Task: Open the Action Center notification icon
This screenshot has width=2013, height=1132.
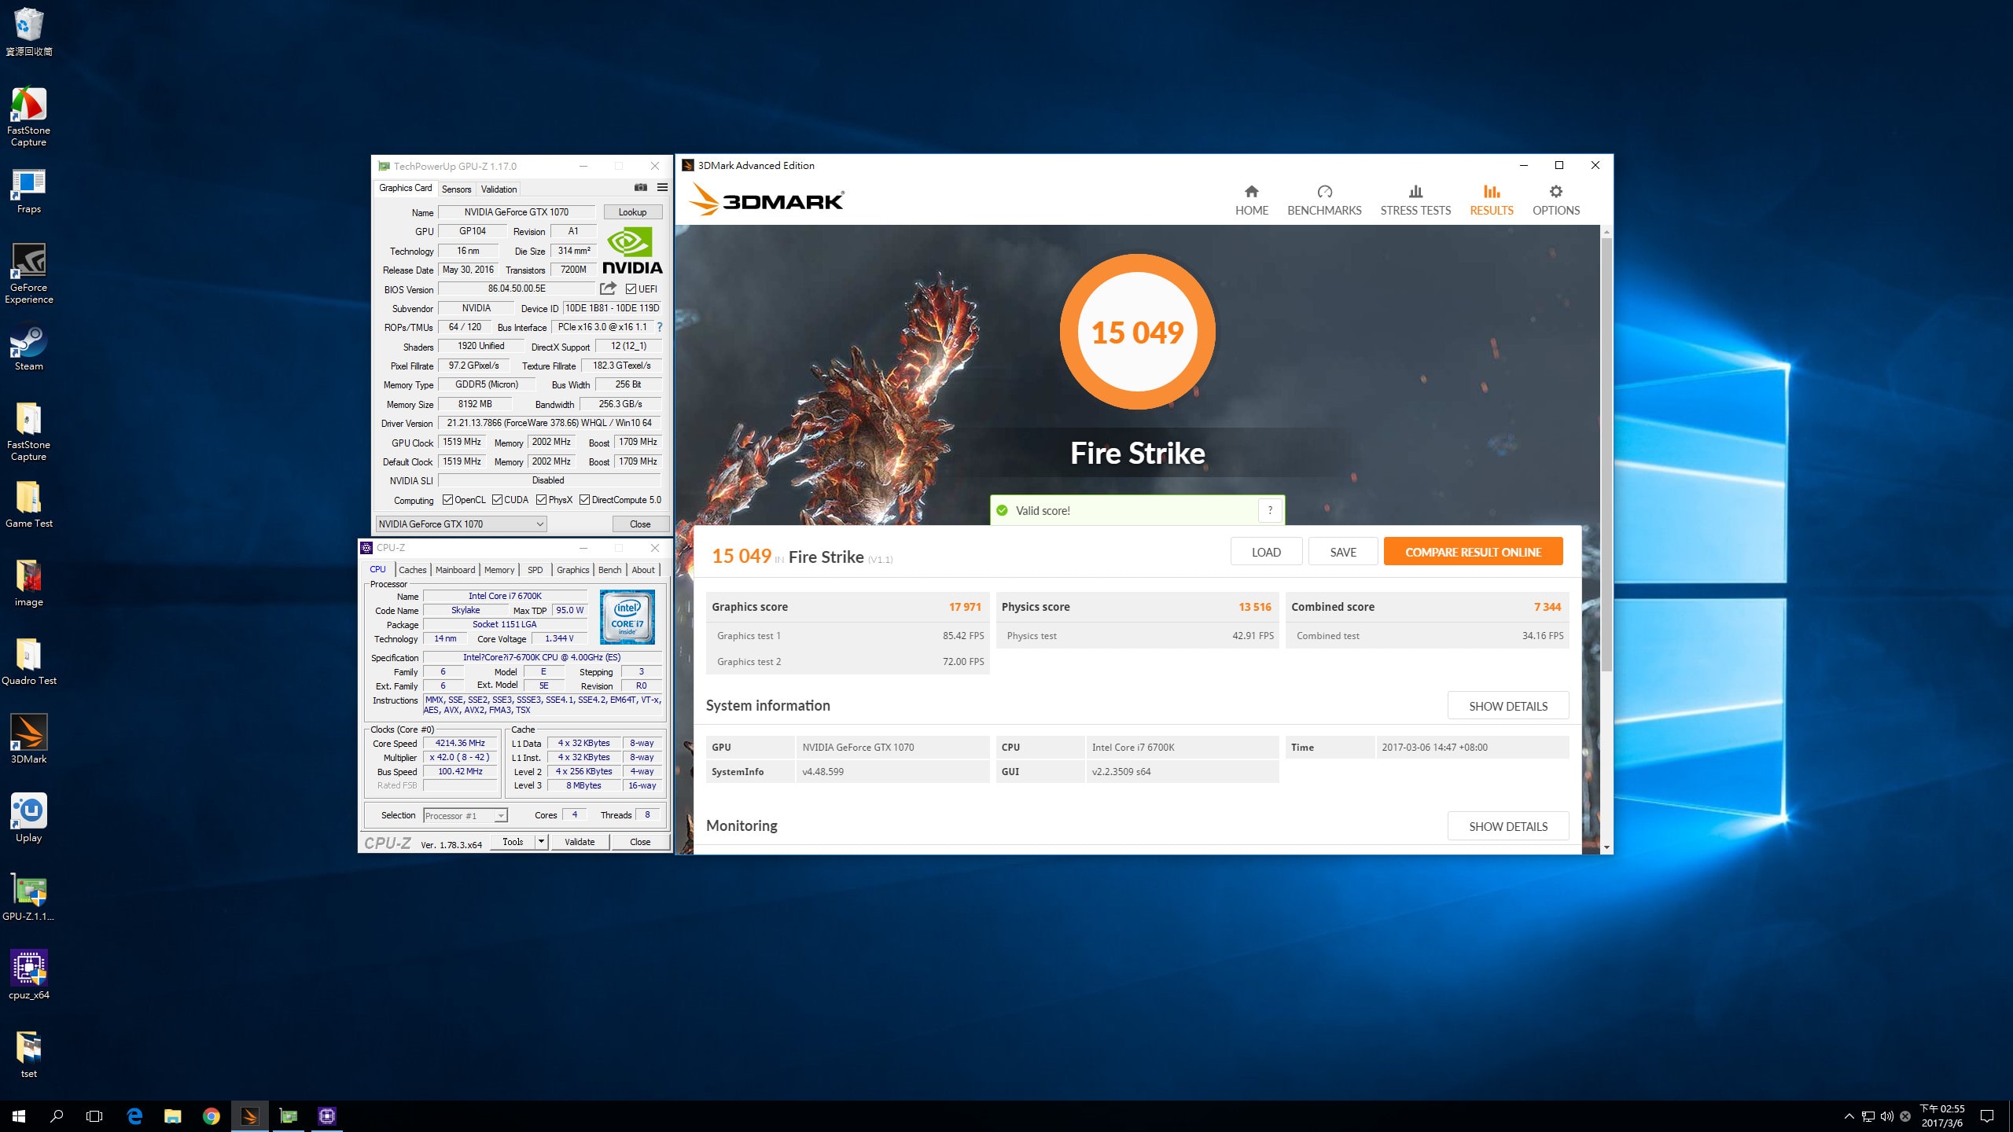Action: tap(1987, 1116)
